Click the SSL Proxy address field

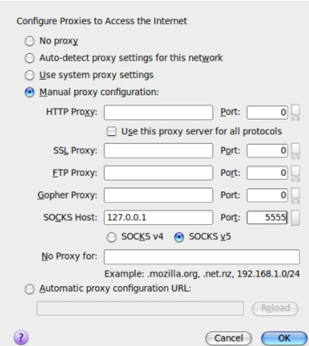[158, 151]
